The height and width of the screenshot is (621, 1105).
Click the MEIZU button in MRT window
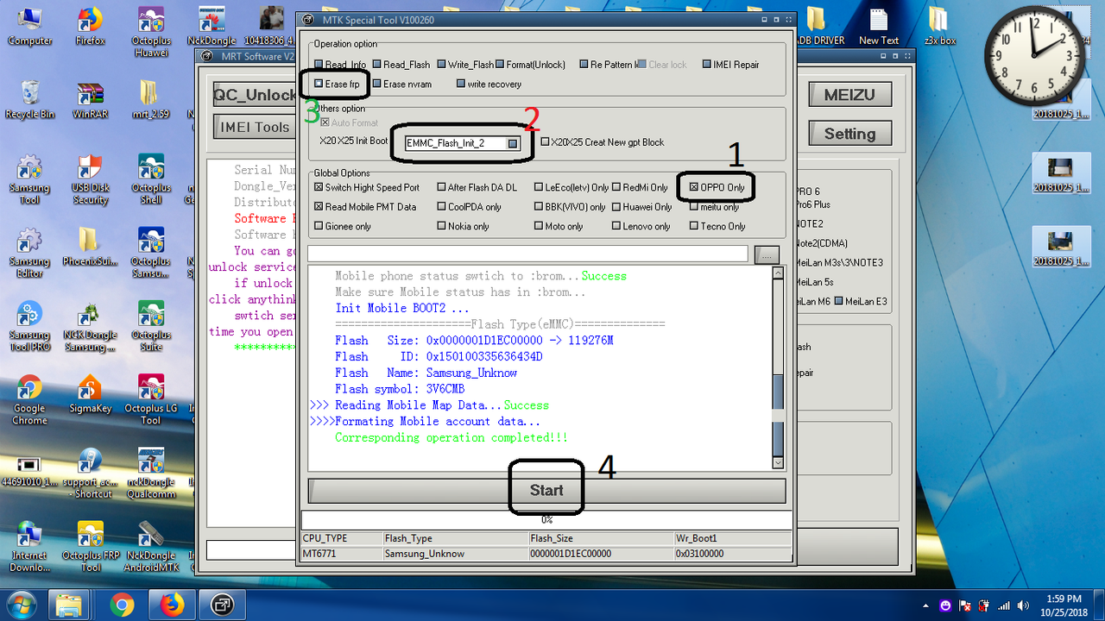click(x=849, y=95)
